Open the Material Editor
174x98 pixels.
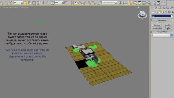149,3
